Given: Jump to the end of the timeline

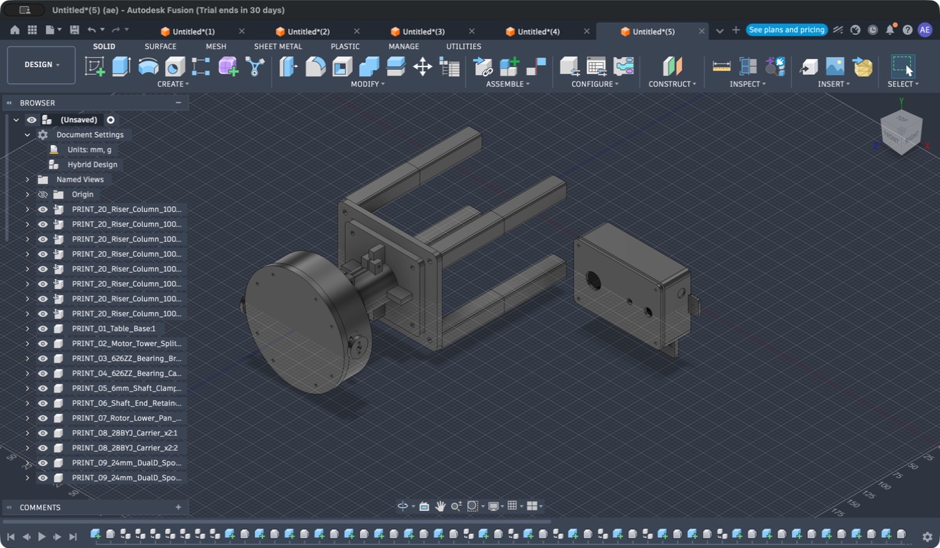Looking at the screenshot, I should pyautogui.click(x=73, y=537).
